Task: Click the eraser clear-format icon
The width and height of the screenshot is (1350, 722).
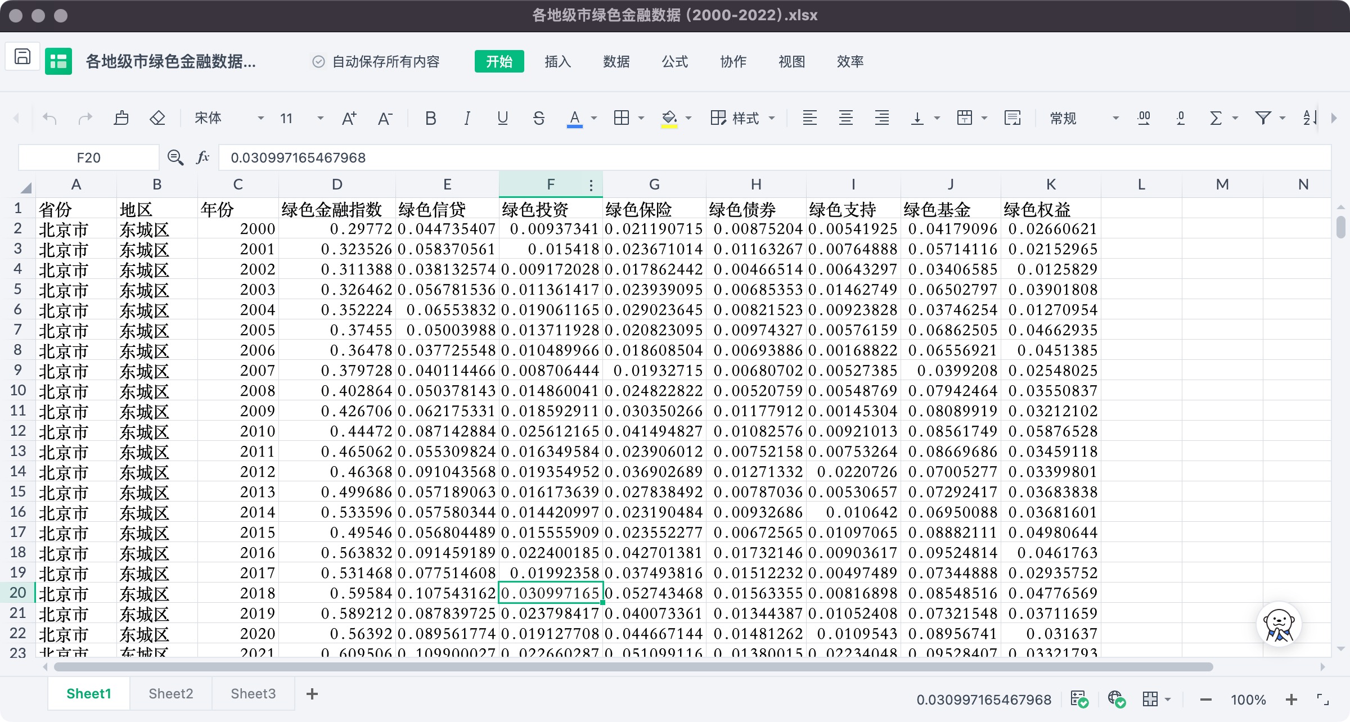Action: tap(157, 118)
